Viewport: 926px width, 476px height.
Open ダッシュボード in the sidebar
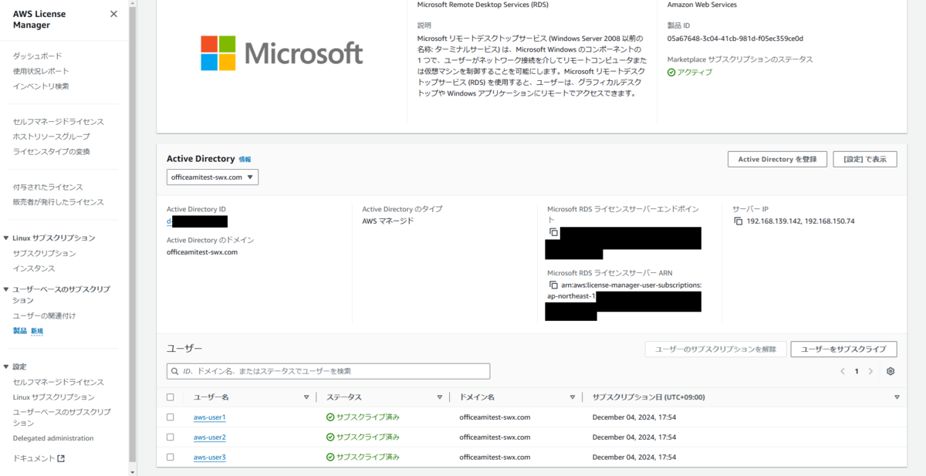[37, 56]
